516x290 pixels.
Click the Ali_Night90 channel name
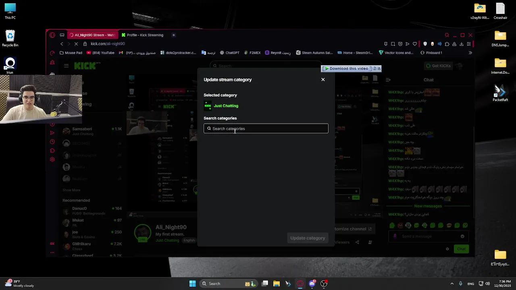pos(171,228)
